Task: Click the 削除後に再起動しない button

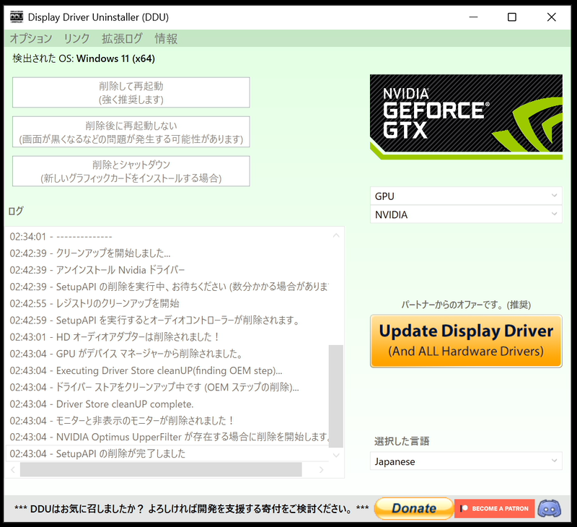Action: point(130,131)
